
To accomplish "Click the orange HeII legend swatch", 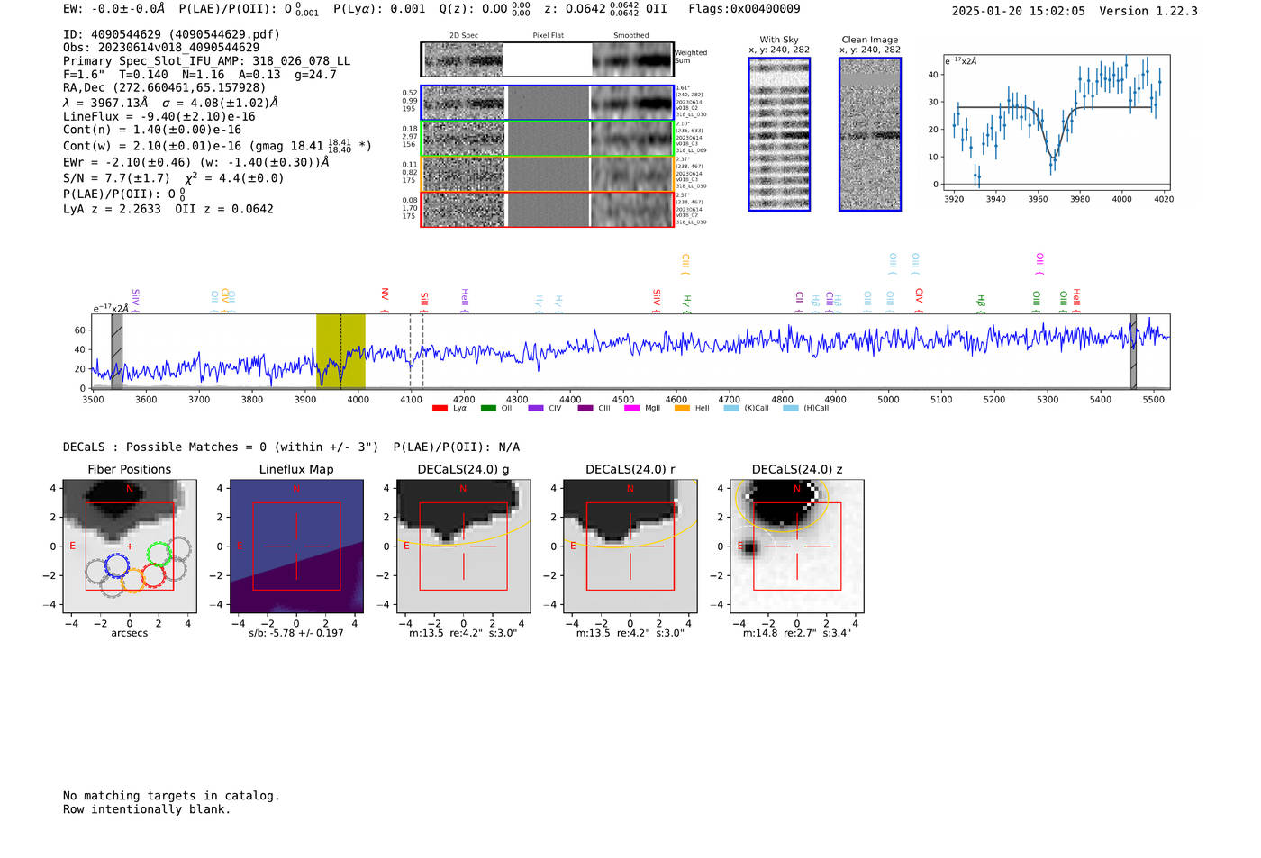I will 682,409.
